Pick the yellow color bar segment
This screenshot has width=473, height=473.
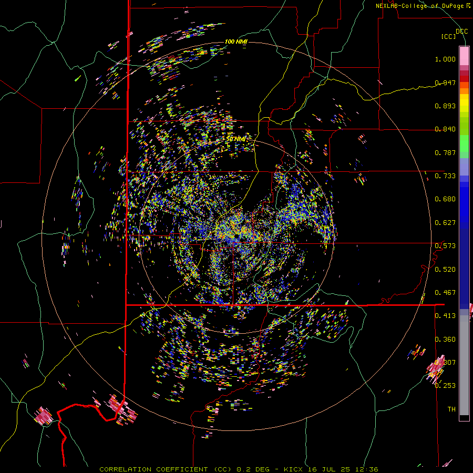pos(464,103)
